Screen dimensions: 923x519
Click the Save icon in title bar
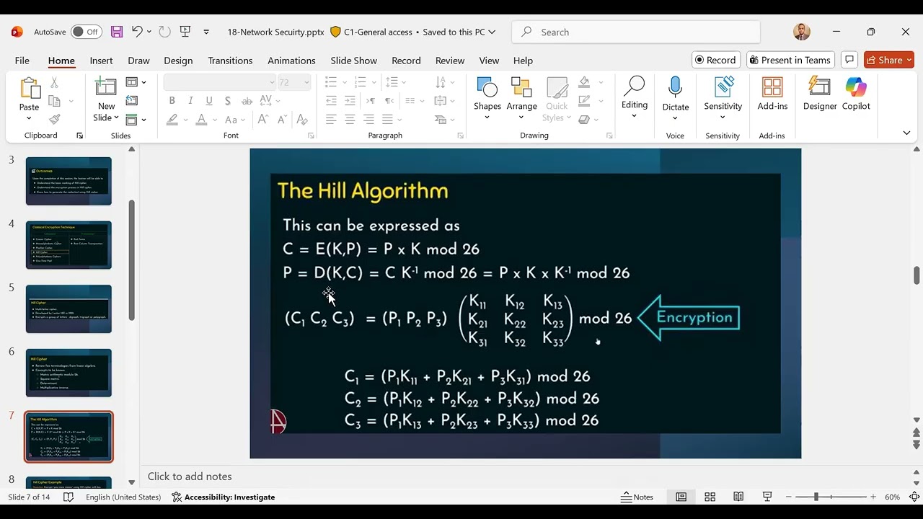point(117,32)
